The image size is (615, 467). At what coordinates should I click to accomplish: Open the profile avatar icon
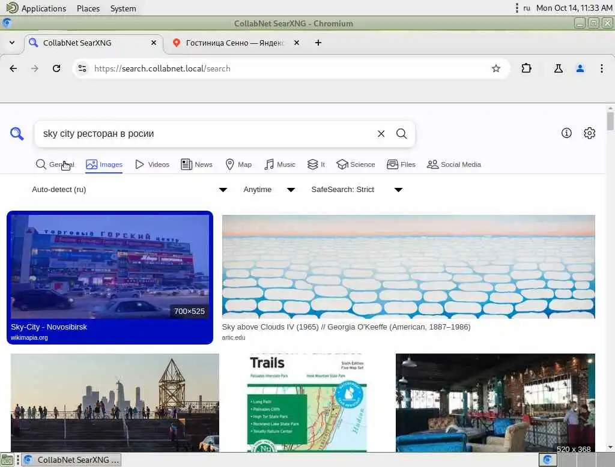[580, 68]
